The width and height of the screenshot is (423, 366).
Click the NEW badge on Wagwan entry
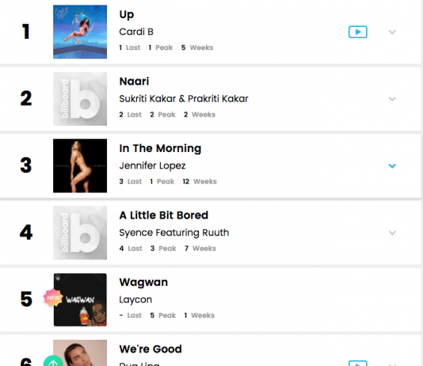(x=53, y=298)
